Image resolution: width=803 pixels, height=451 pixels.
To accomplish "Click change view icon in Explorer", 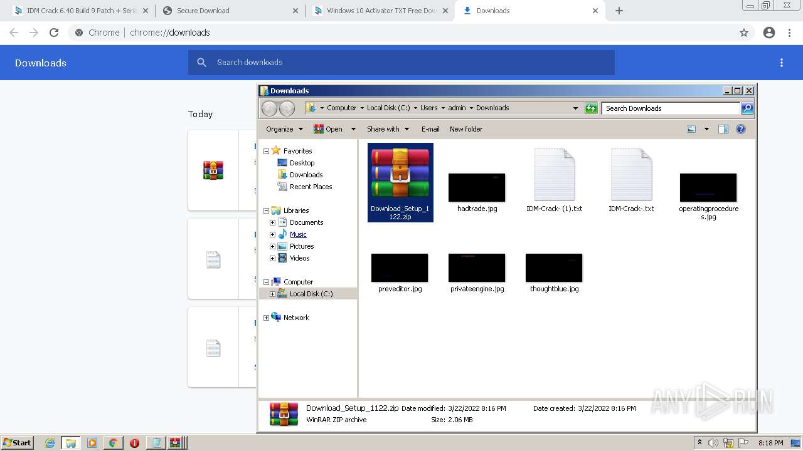I will [691, 129].
